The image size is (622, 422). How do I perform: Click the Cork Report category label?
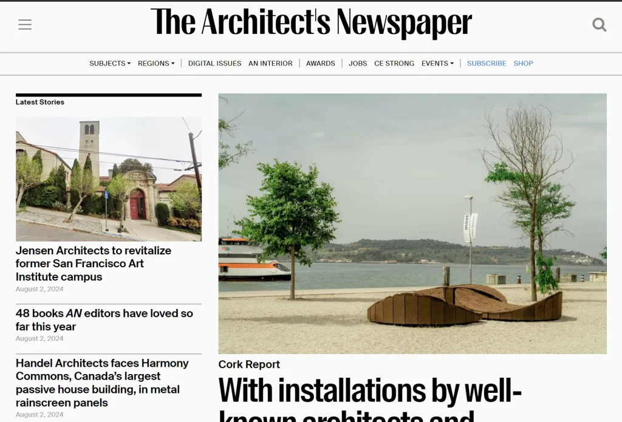(x=249, y=364)
